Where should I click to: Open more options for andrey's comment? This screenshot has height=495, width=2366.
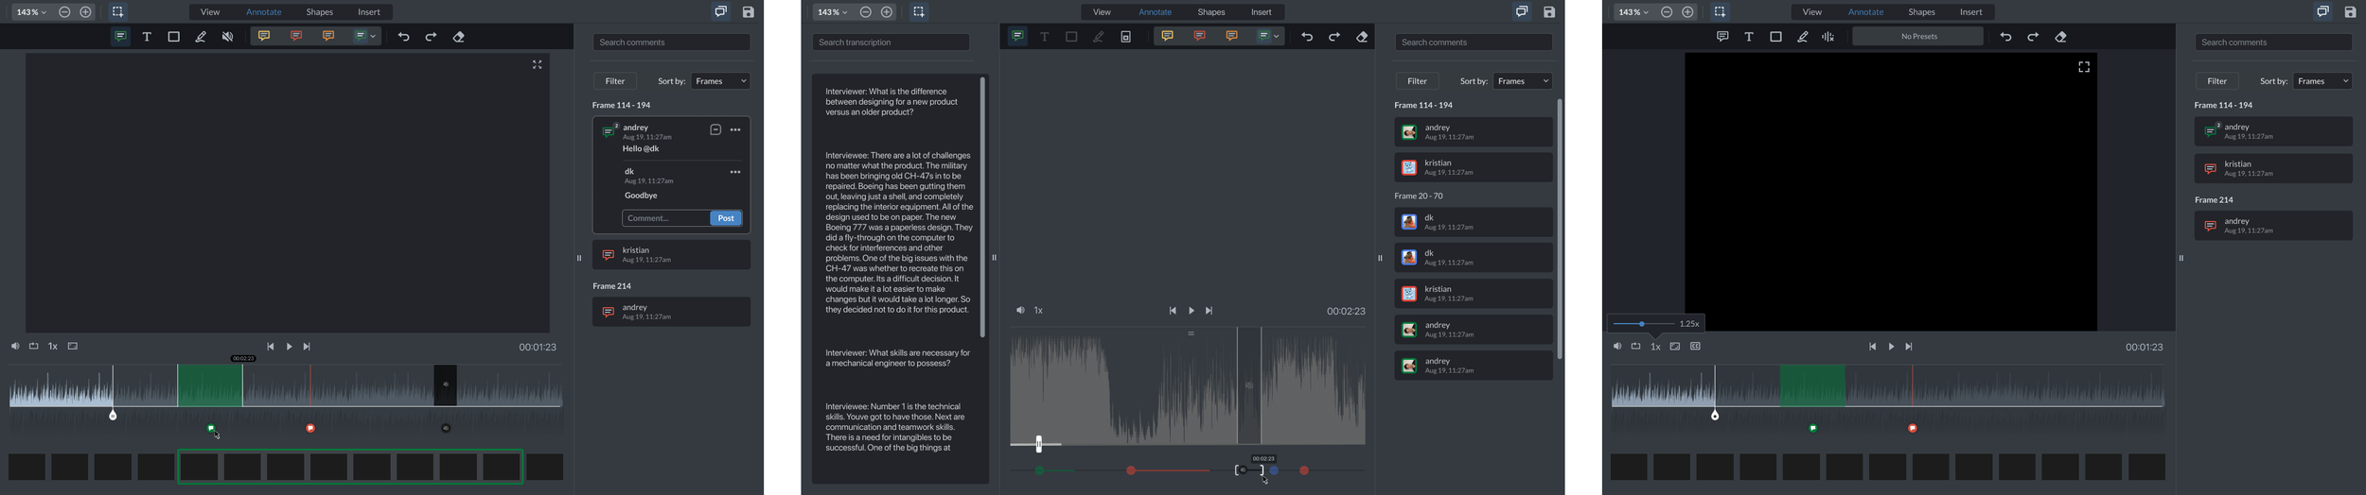point(735,129)
